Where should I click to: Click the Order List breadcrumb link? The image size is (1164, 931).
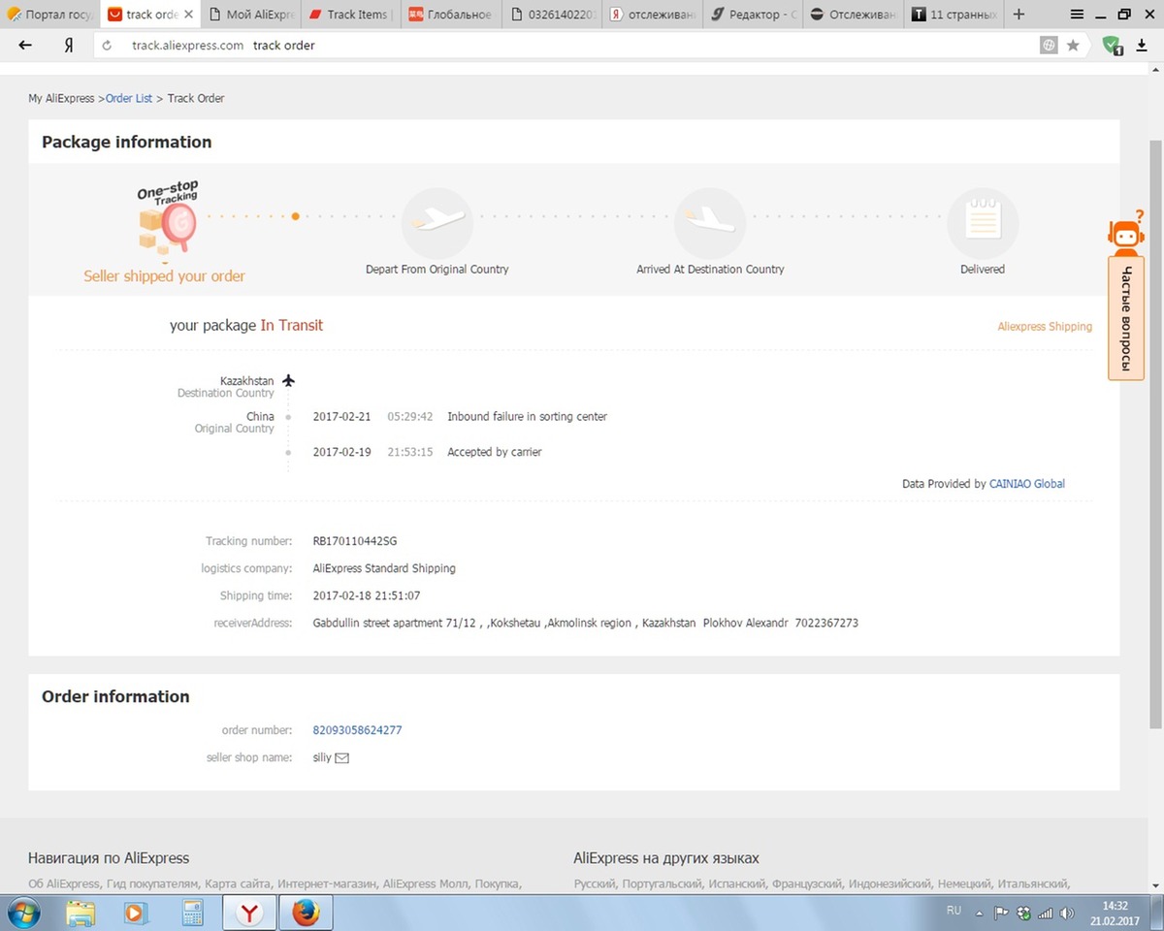pyautogui.click(x=129, y=98)
